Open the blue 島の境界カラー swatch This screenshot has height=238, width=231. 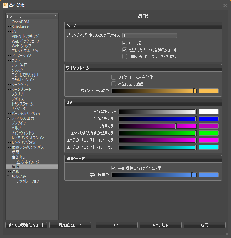pyautogui.click(x=209, y=119)
